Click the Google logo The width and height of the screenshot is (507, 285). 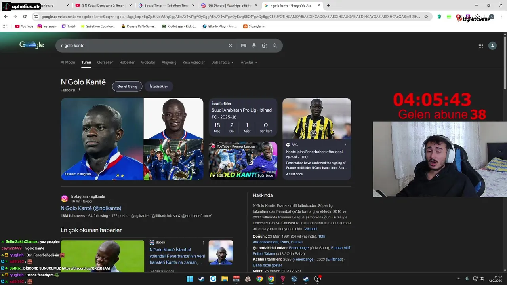(x=32, y=45)
